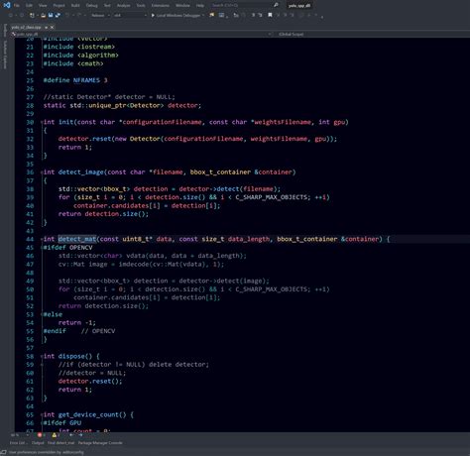
Task: Switch to the Output tab
Action: (38, 443)
